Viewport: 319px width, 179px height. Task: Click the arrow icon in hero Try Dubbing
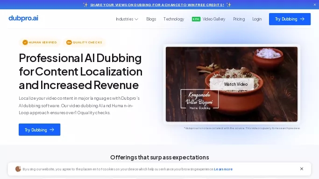52,130
